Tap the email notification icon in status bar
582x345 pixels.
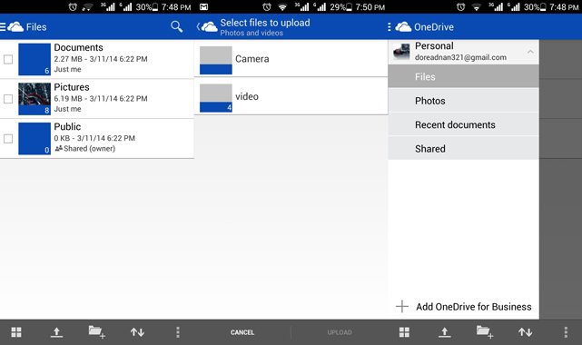pos(203,7)
